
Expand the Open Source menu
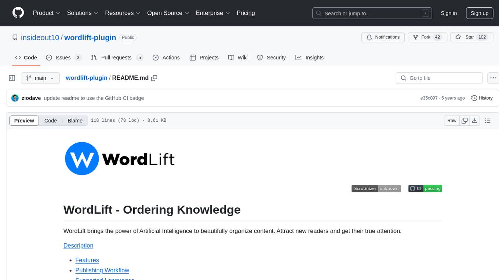pyautogui.click(x=168, y=13)
